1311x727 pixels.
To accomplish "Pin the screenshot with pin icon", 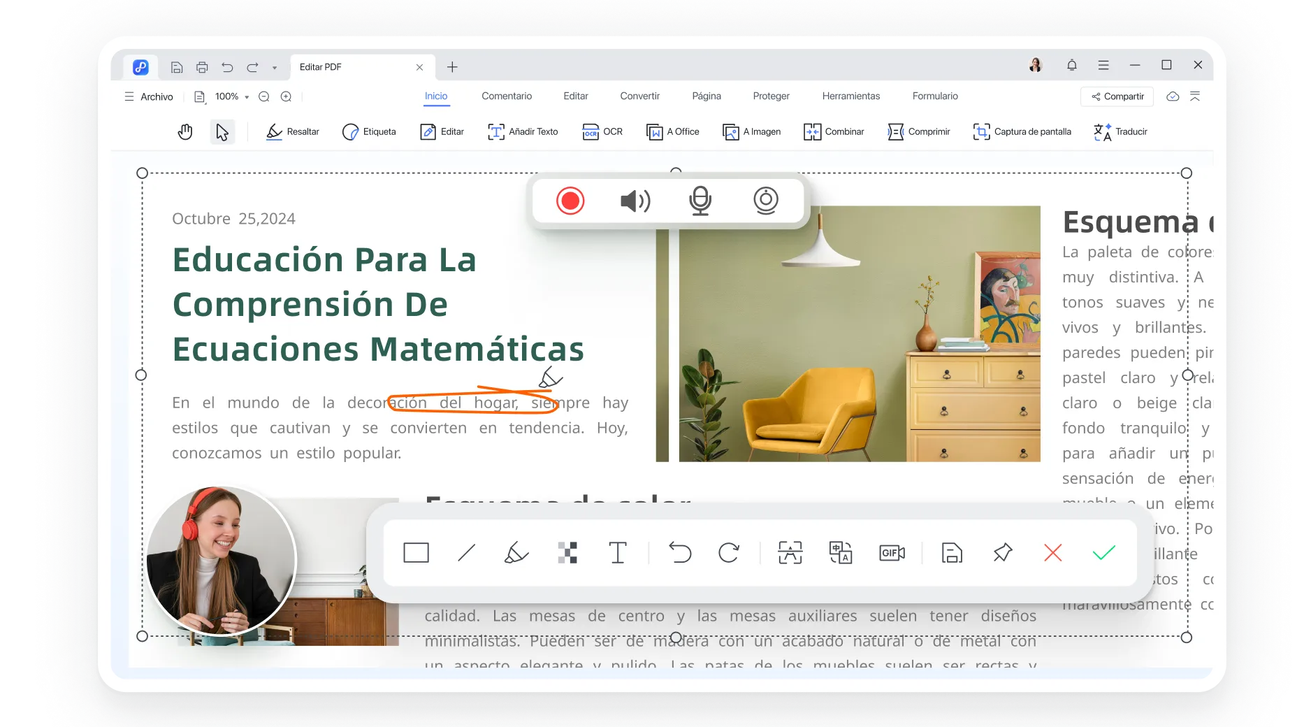I will pos(1002,553).
